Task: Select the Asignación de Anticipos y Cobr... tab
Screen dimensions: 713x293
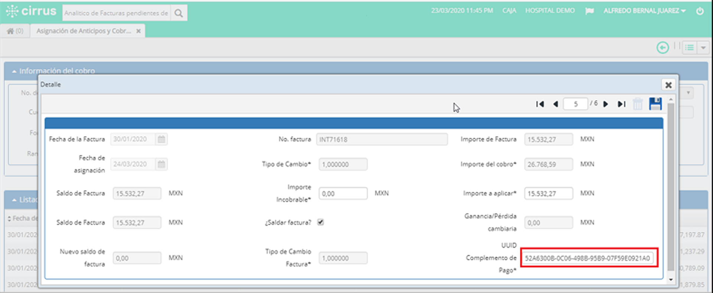Action: [84, 31]
